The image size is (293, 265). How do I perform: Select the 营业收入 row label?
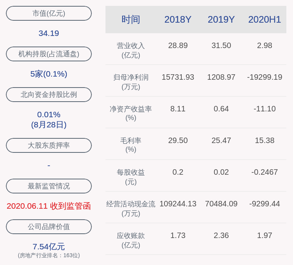tap(131, 50)
